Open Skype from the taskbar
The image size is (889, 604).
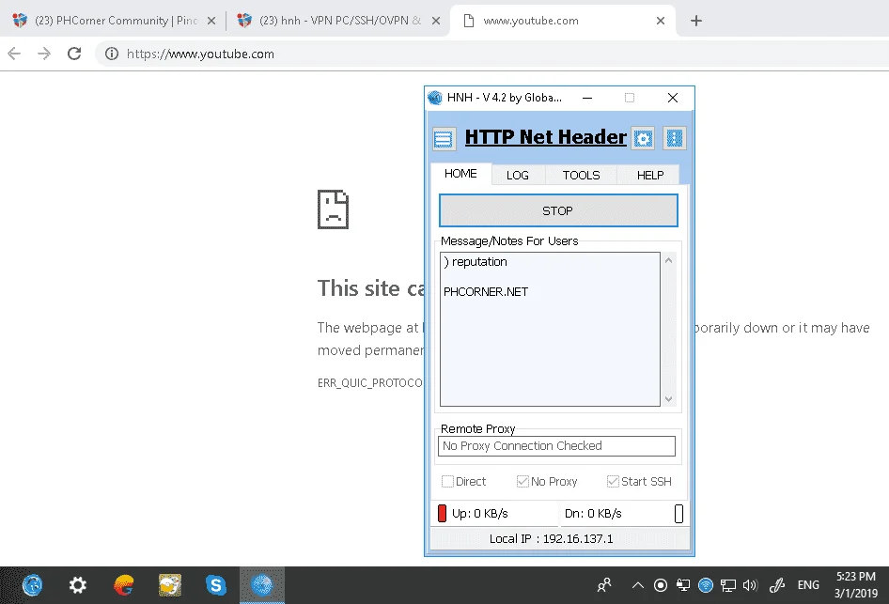point(216,585)
